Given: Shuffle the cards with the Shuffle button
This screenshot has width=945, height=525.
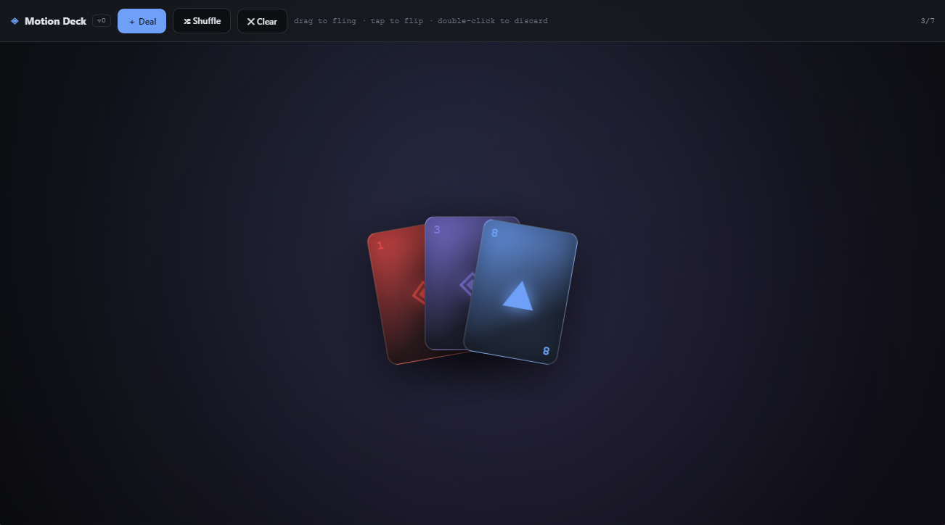Looking at the screenshot, I should [202, 21].
